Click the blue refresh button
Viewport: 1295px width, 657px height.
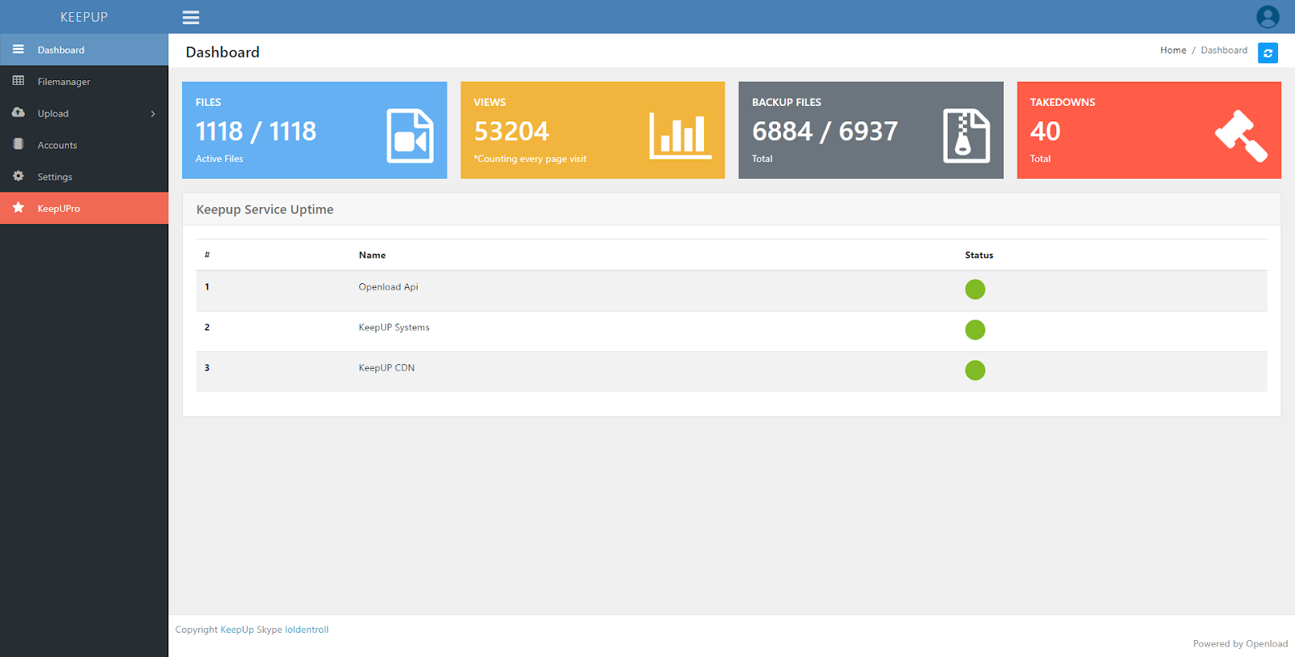click(x=1267, y=53)
